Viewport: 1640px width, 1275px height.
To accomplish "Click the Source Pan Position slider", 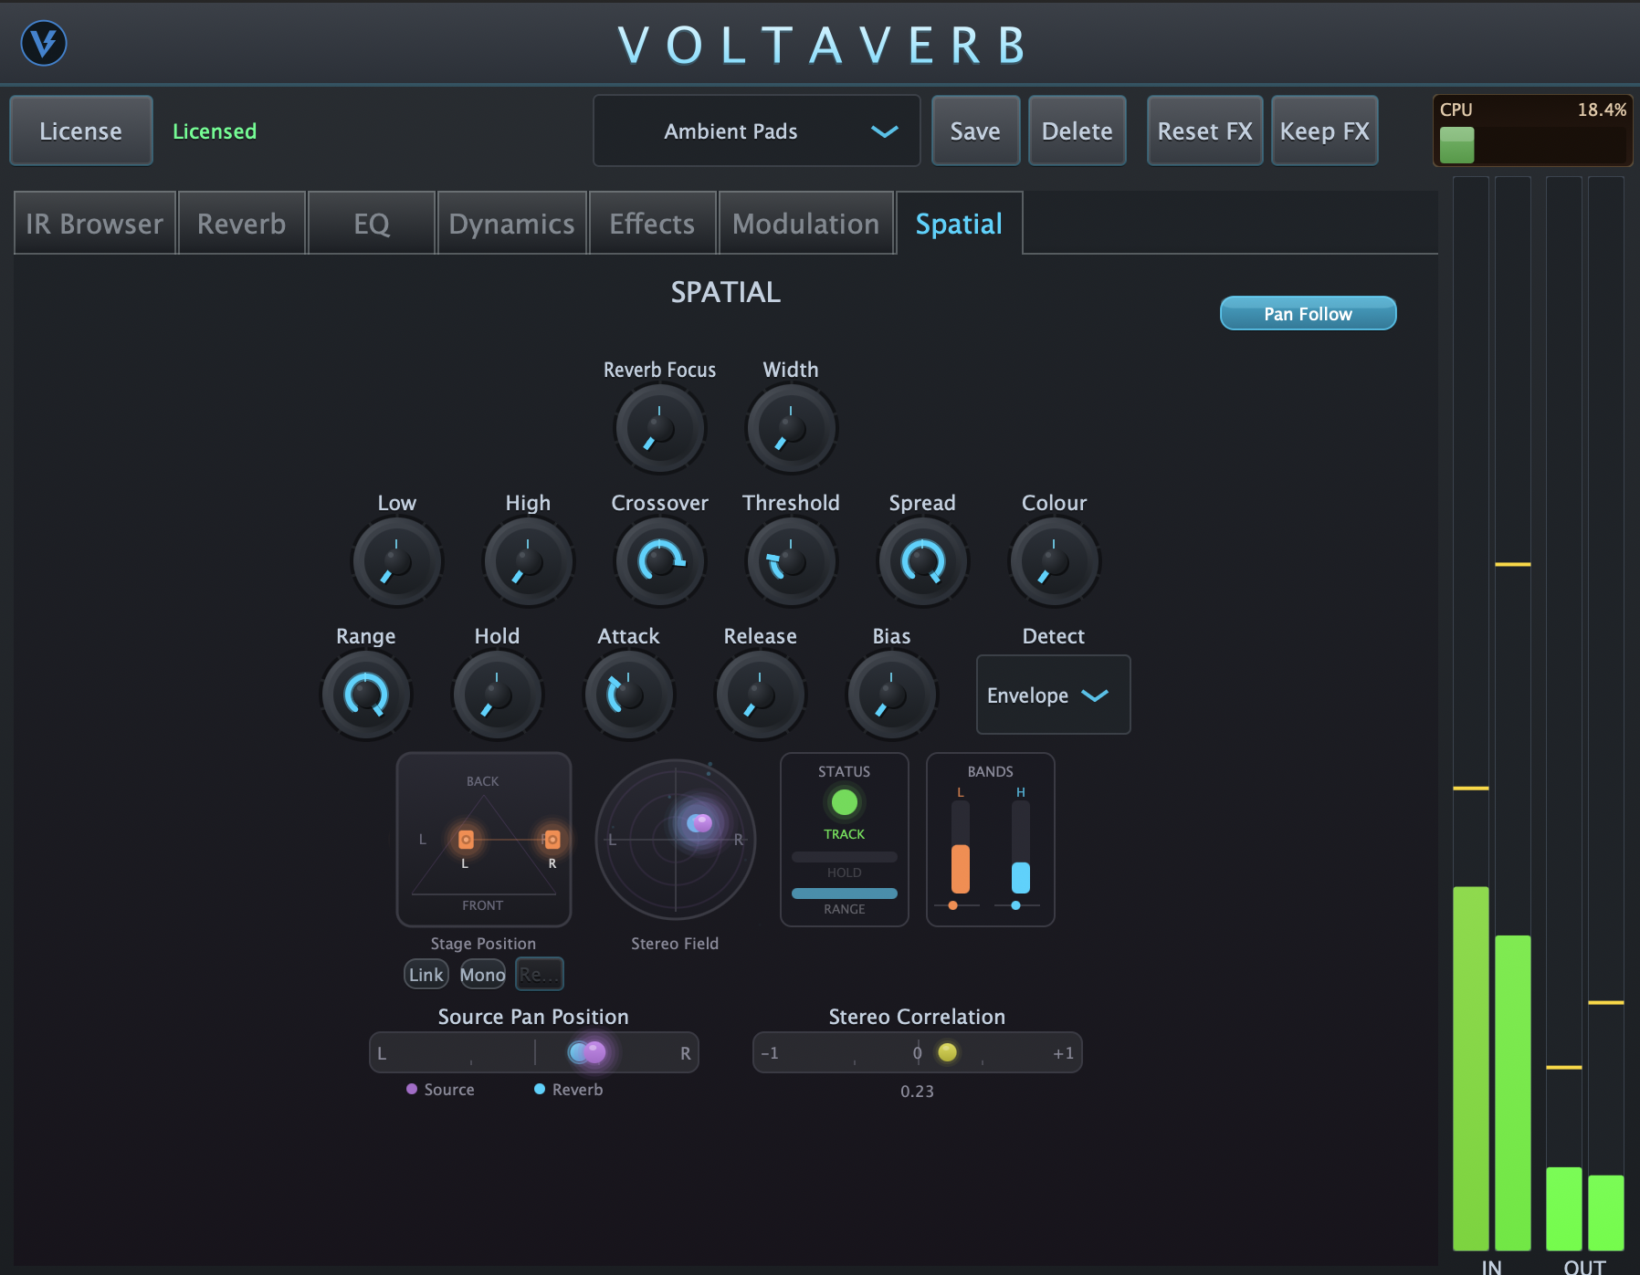I will tap(534, 1052).
